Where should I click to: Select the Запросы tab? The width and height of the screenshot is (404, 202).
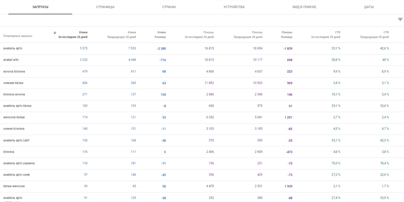(40, 7)
